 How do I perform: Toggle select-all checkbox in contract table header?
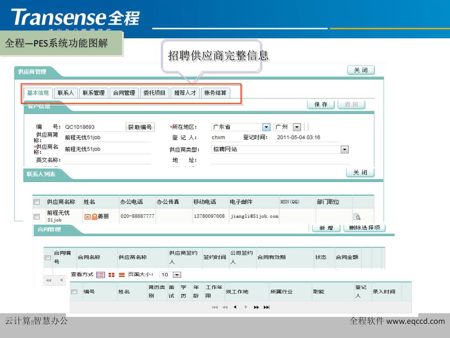47,257
